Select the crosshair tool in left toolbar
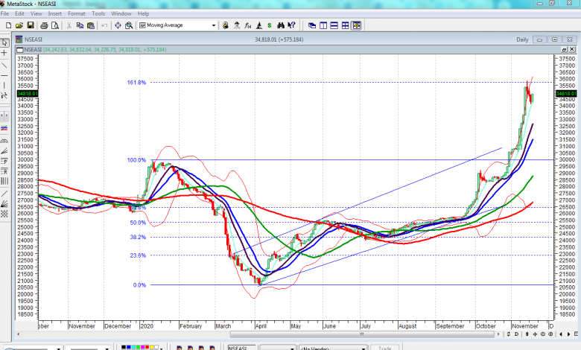The height and width of the screenshot is (350, 581). click(x=4, y=53)
